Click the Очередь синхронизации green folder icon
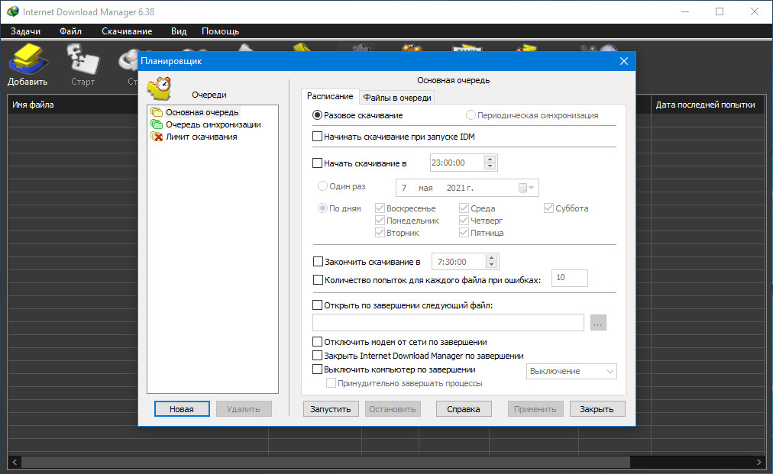 (157, 124)
